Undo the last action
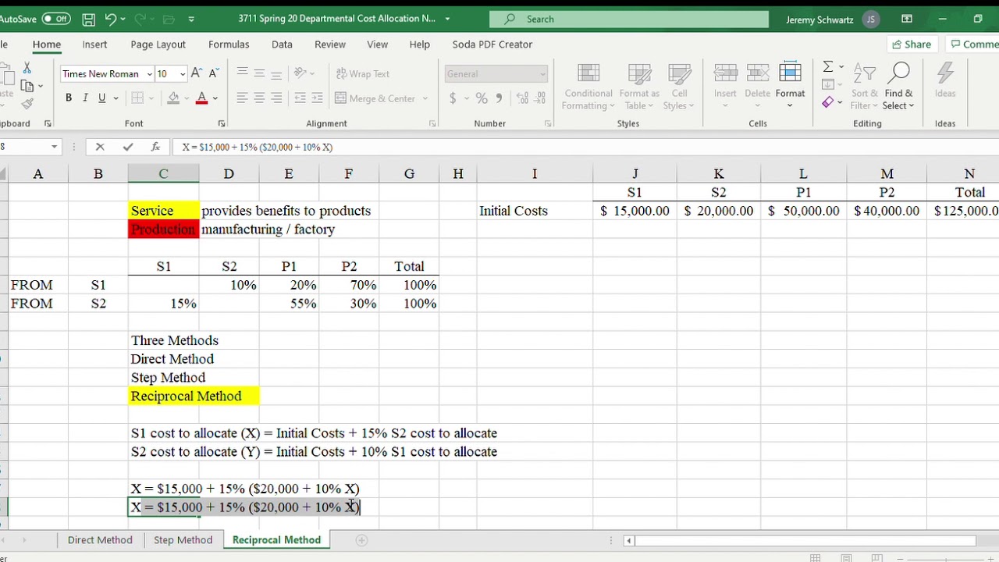Image resolution: width=999 pixels, height=562 pixels. pyautogui.click(x=110, y=19)
